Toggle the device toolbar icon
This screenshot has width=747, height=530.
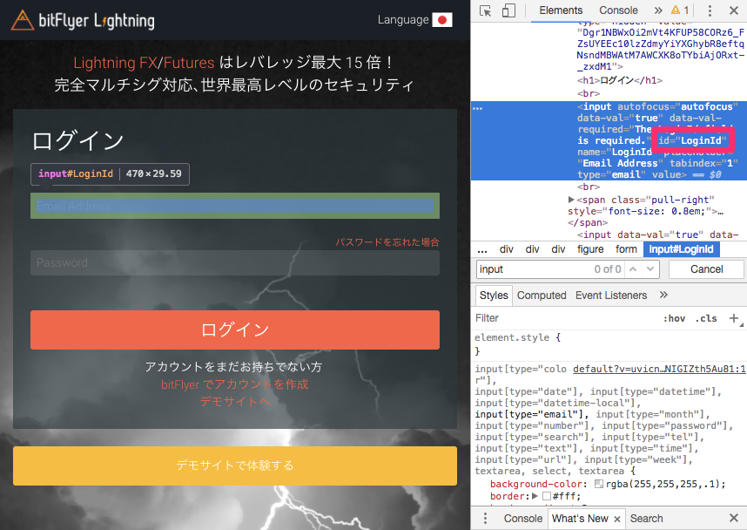(x=508, y=10)
